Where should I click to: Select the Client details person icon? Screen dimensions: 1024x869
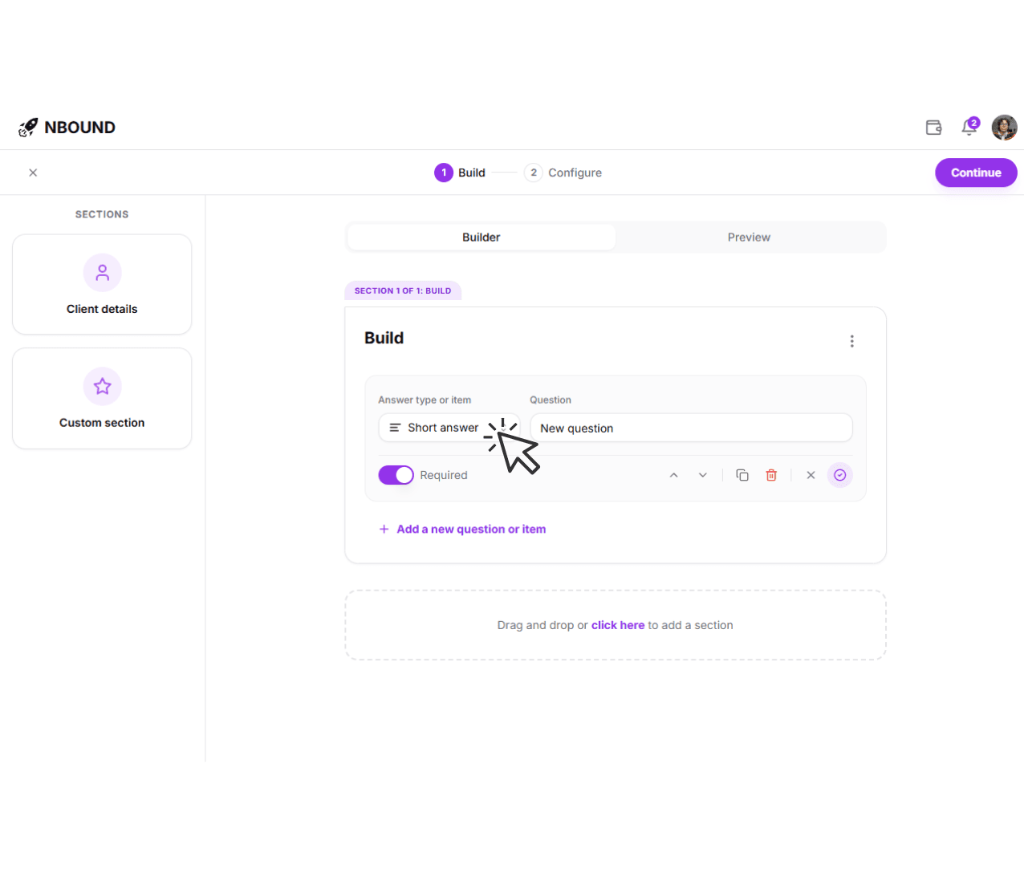[102, 272]
